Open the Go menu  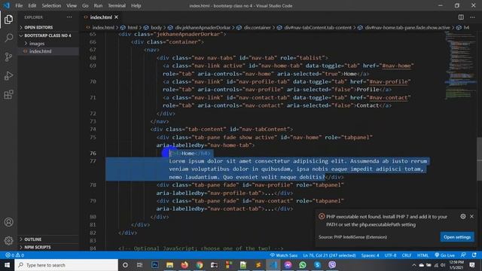[85, 5]
